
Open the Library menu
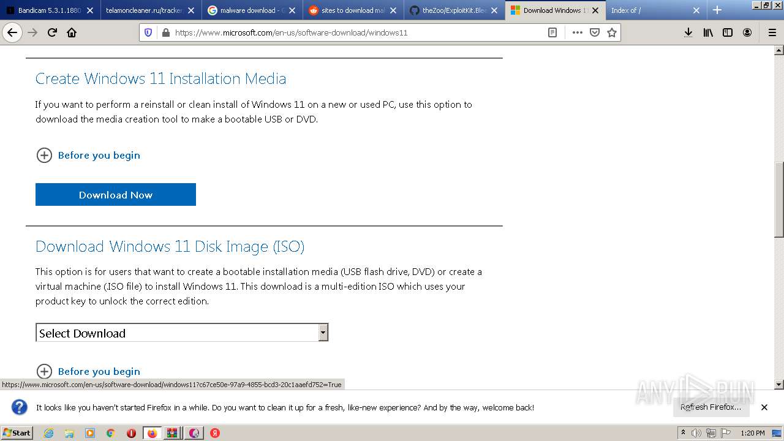[x=708, y=32]
